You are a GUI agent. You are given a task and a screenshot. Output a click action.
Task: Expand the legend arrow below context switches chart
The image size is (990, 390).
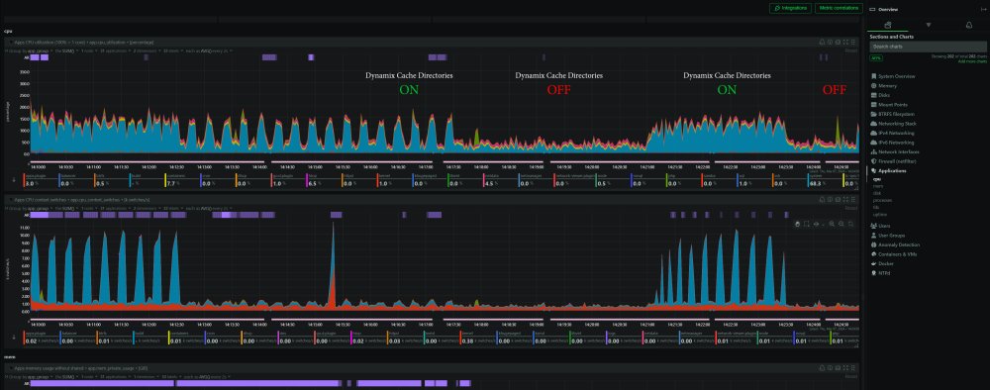point(15,338)
